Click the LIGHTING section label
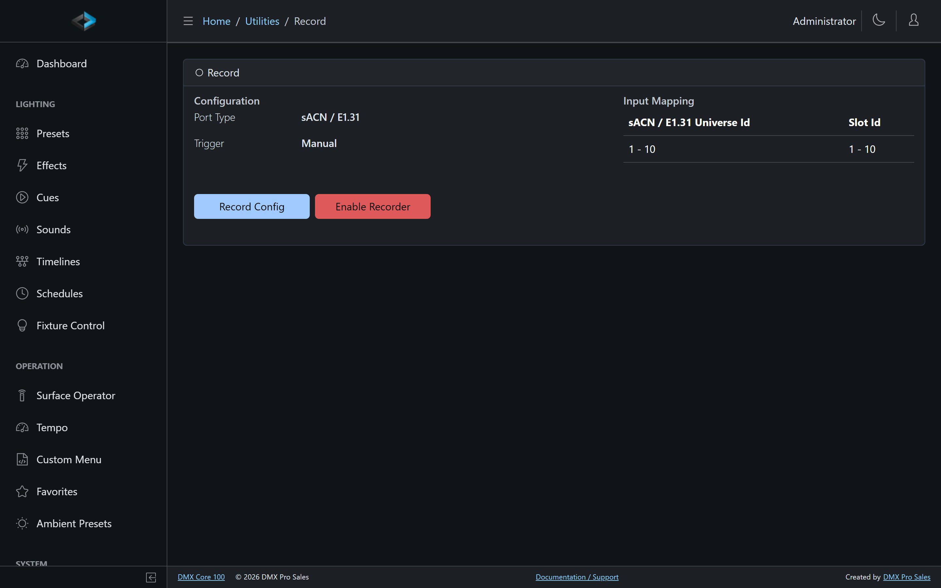 click(35, 104)
